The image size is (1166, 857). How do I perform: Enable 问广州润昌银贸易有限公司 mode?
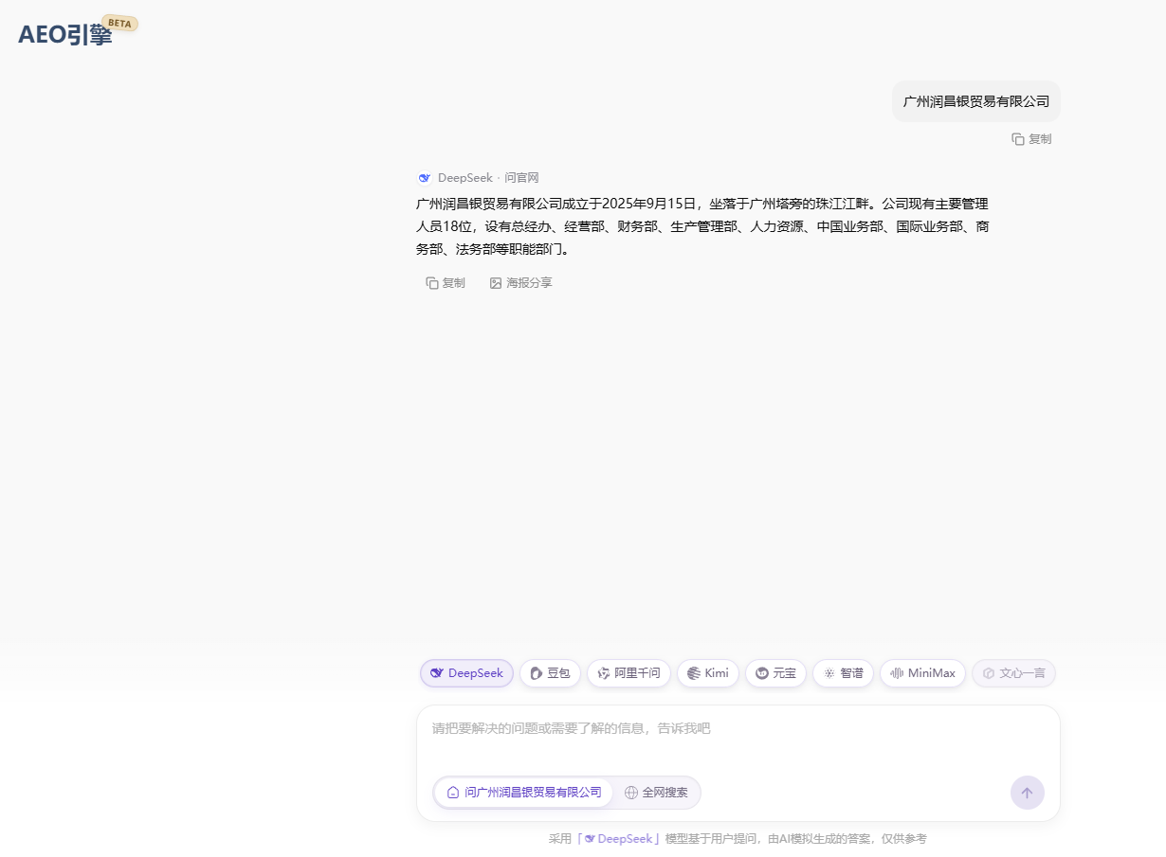[x=524, y=793]
